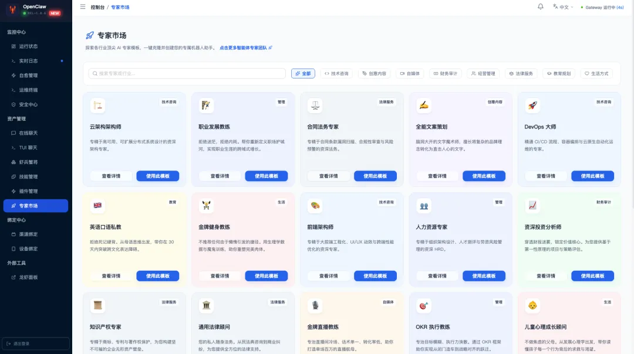
Task: Select the 技术咨询 filter tab
Action: pyautogui.click(x=336, y=73)
